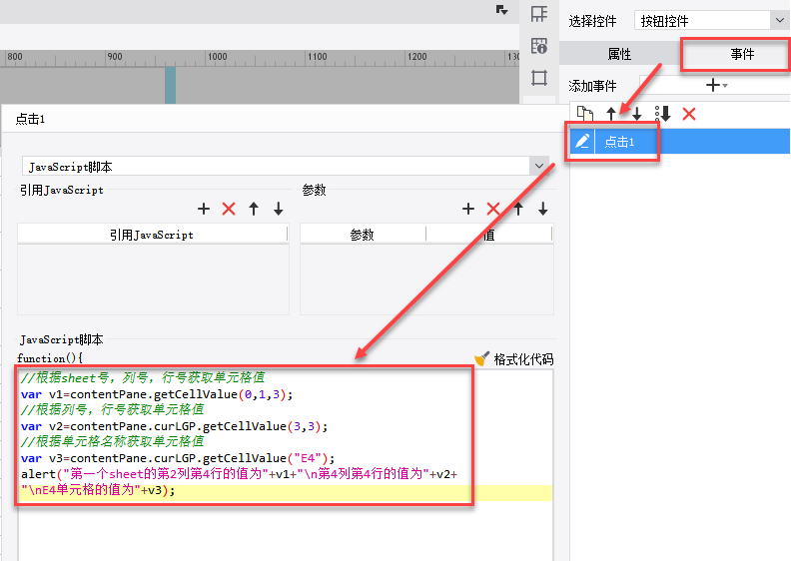Click the empty 引用JavaScript list area
791x561 pixels.
pyautogui.click(x=153, y=280)
